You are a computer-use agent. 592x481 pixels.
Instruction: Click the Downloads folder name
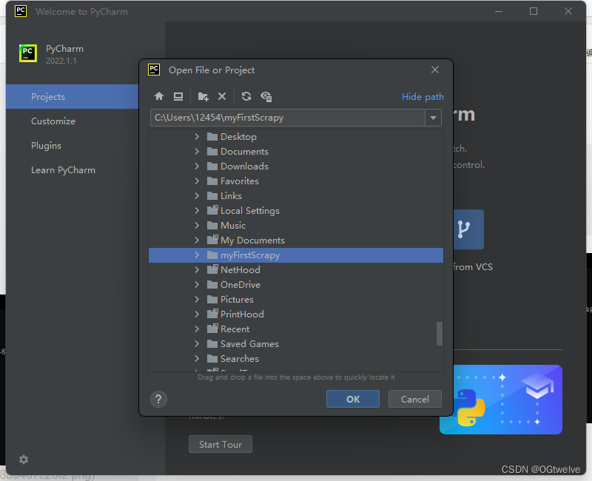click(244, 166)
